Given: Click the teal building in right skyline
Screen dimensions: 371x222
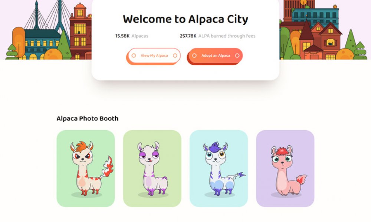Looking at the screenshot, I should click(315, 16).
